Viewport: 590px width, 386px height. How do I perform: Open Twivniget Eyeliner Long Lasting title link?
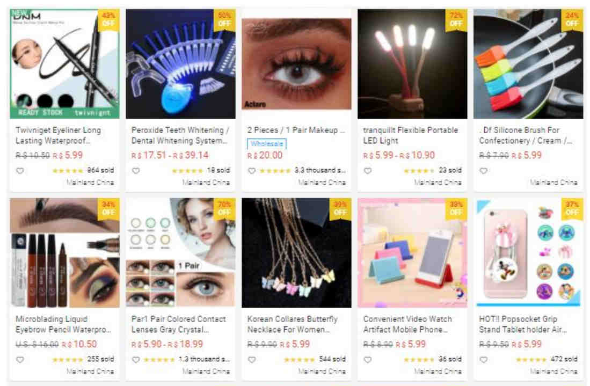pos(59,135)
